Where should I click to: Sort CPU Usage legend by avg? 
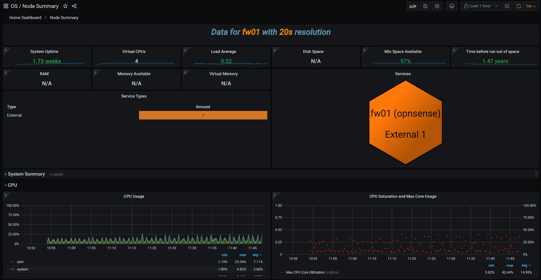[257, 255]
